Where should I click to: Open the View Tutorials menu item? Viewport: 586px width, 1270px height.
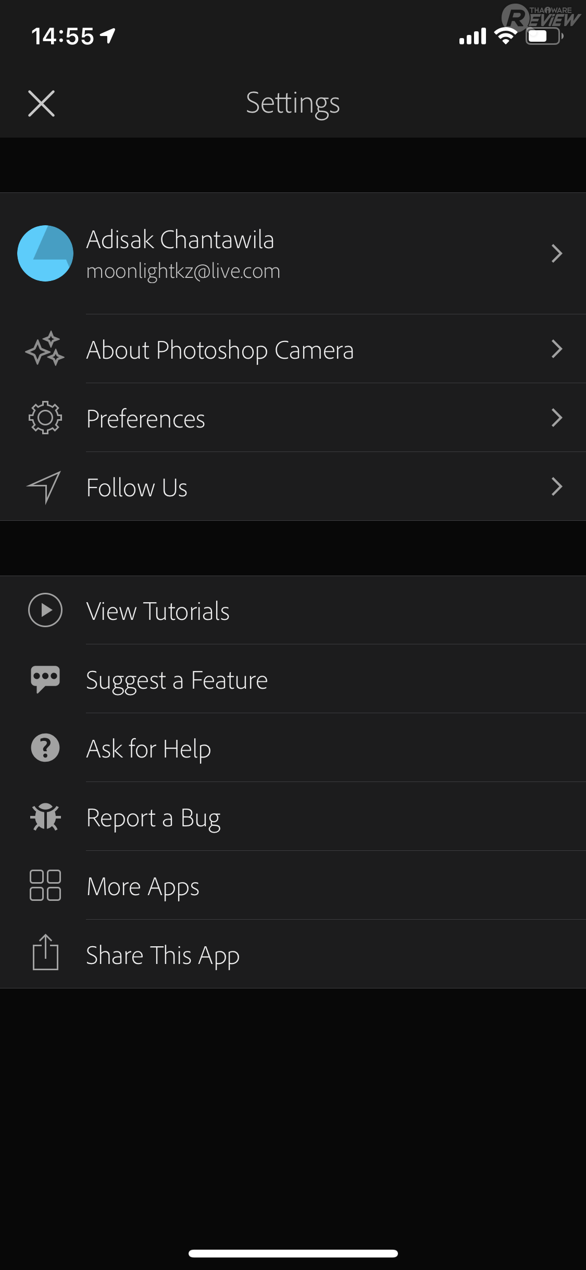(x=158, y=611)
